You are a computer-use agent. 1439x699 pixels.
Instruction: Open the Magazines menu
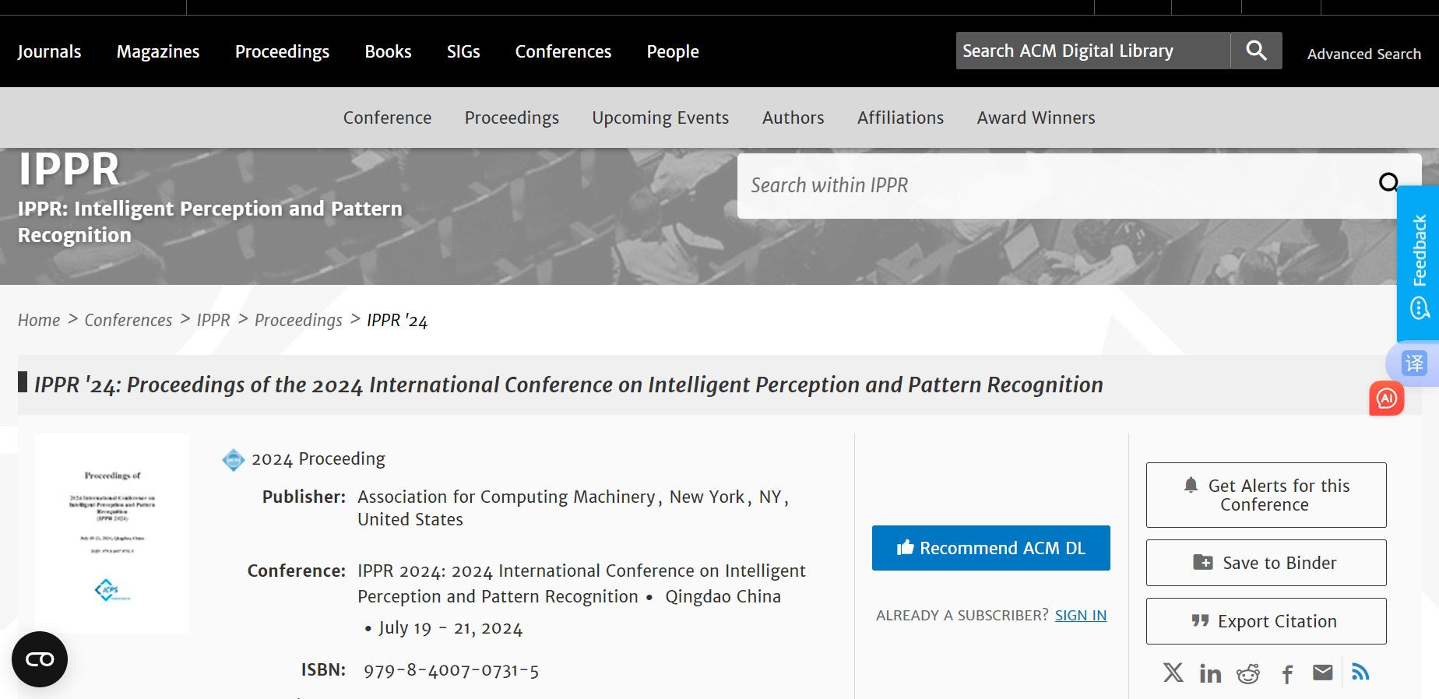[158, 51]
